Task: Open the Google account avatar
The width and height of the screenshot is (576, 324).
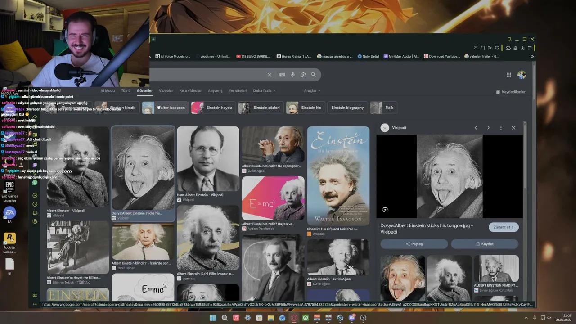Action: (x=522, y=75)
